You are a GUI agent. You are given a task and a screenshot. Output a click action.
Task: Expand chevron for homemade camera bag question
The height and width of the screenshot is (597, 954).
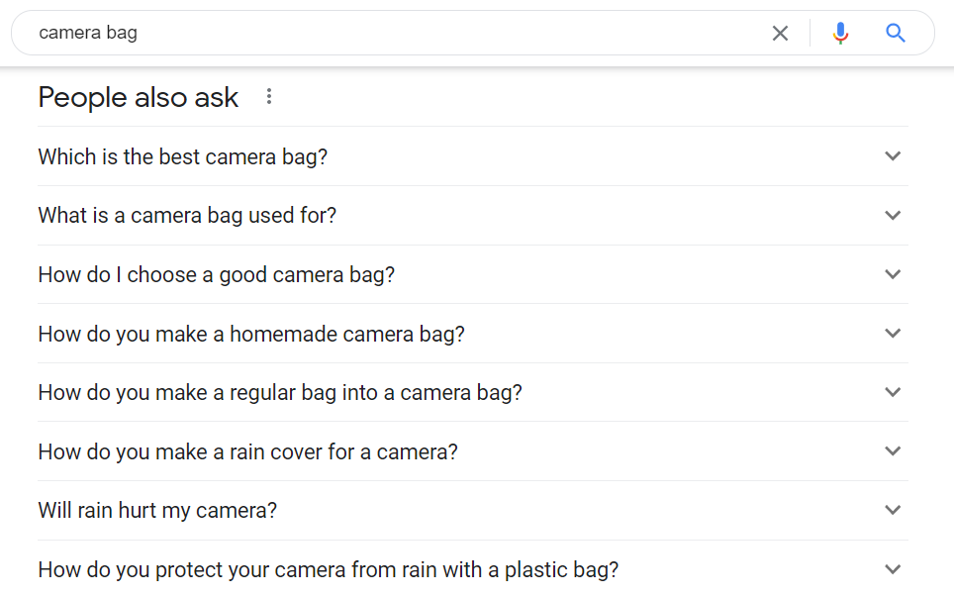point(893,334)
